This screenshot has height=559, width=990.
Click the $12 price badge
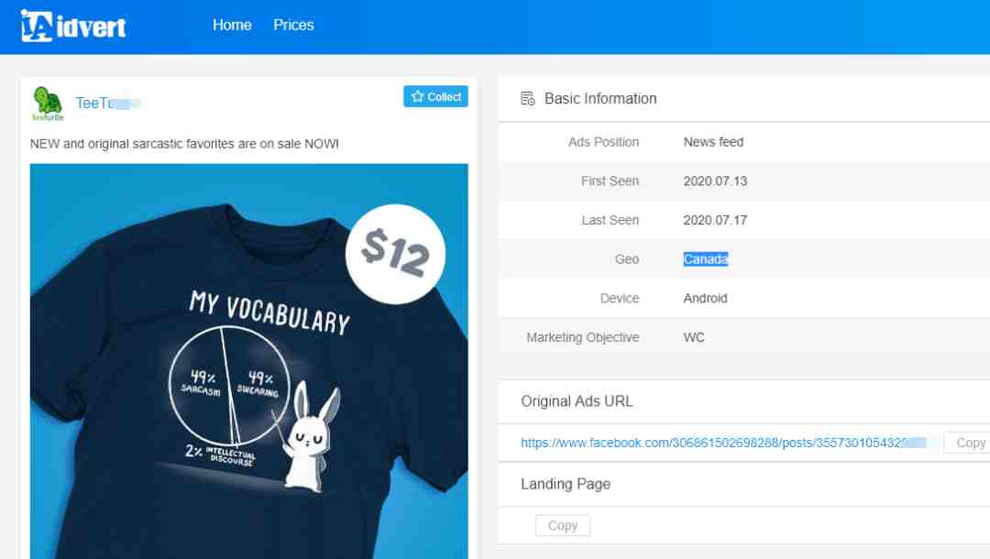point(395,254)
